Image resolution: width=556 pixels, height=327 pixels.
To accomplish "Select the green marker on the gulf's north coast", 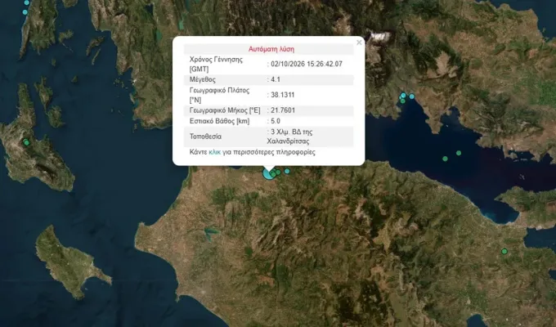I will click(402, 101).
